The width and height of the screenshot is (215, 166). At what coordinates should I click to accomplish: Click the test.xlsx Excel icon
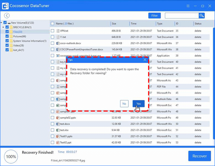[58, 130]
